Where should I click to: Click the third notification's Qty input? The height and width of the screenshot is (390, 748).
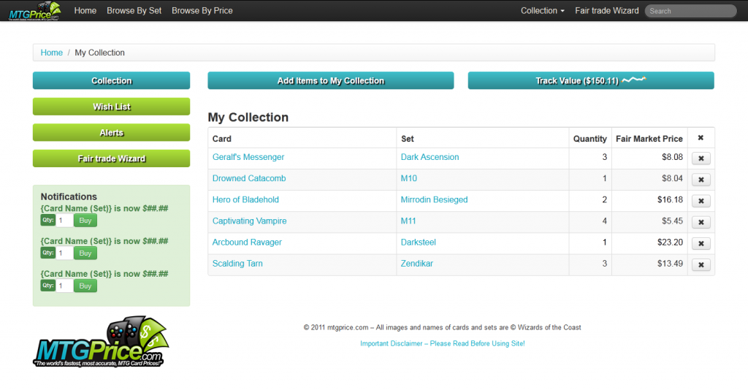pyautogui.click(x=64, y=286)
